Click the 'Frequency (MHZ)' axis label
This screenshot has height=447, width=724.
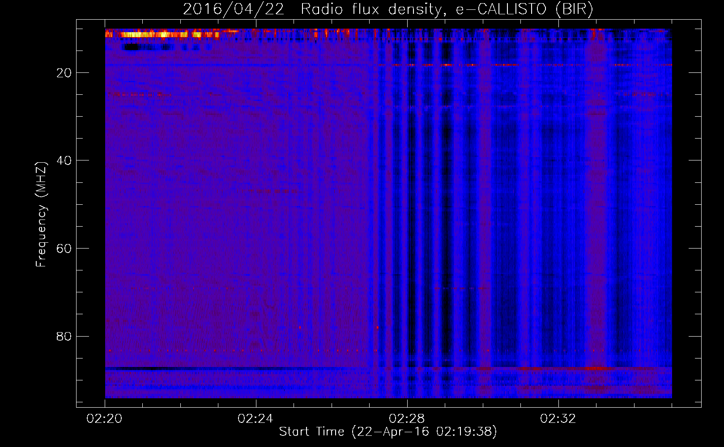41,215
